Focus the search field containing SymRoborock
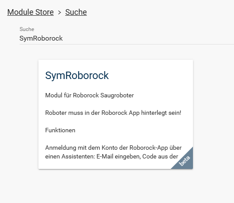234x203 pixels. click(x=127, y=38)
